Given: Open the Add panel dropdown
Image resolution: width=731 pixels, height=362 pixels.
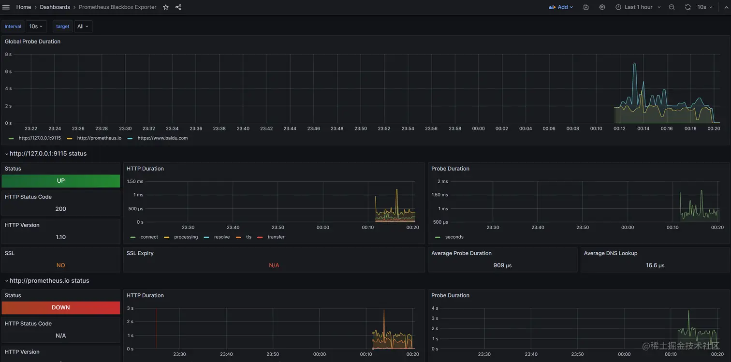Looking at the screenshot, I should [561, 7].
